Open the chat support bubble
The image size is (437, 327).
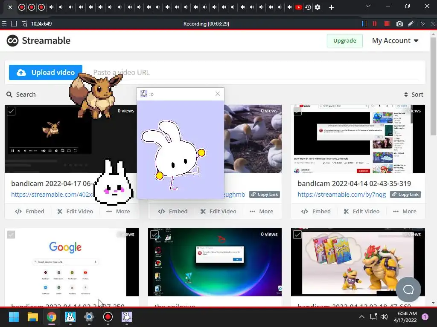tap(408, 290)
